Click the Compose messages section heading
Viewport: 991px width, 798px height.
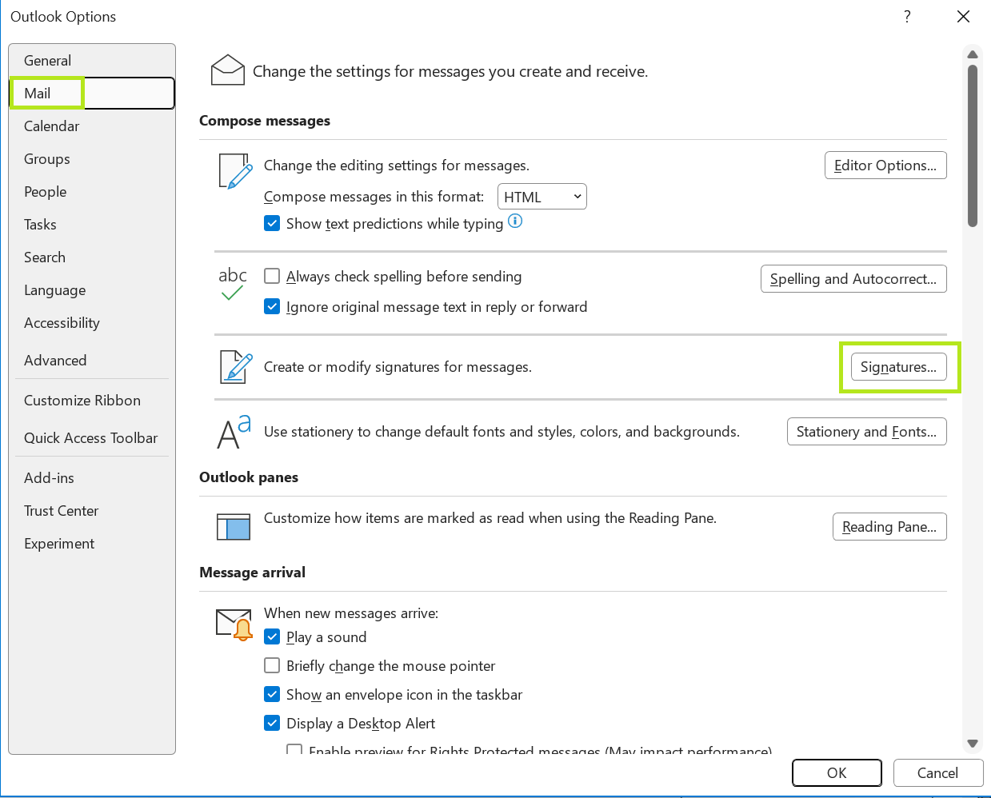pyautogui.click(x=265, y=121)
